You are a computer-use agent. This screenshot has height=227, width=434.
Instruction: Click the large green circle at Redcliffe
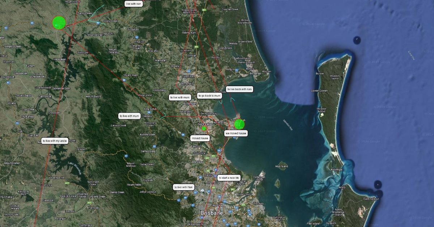(239, 124)
